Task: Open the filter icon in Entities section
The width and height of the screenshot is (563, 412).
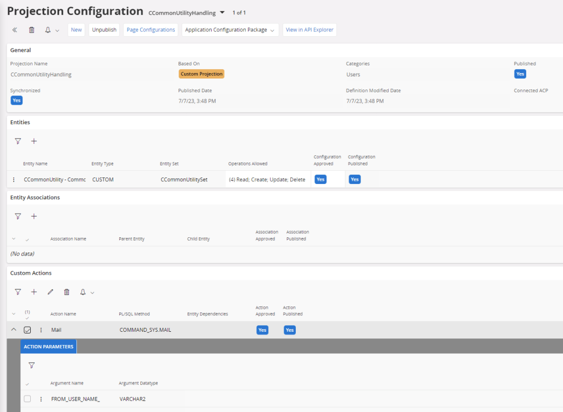Action: 18,141
